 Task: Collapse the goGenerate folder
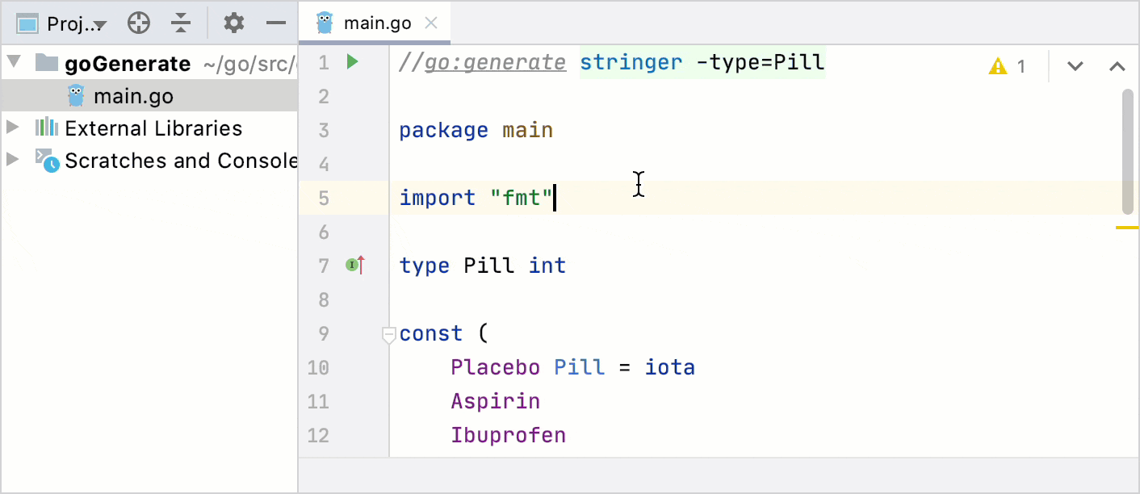tap(13, 63)
